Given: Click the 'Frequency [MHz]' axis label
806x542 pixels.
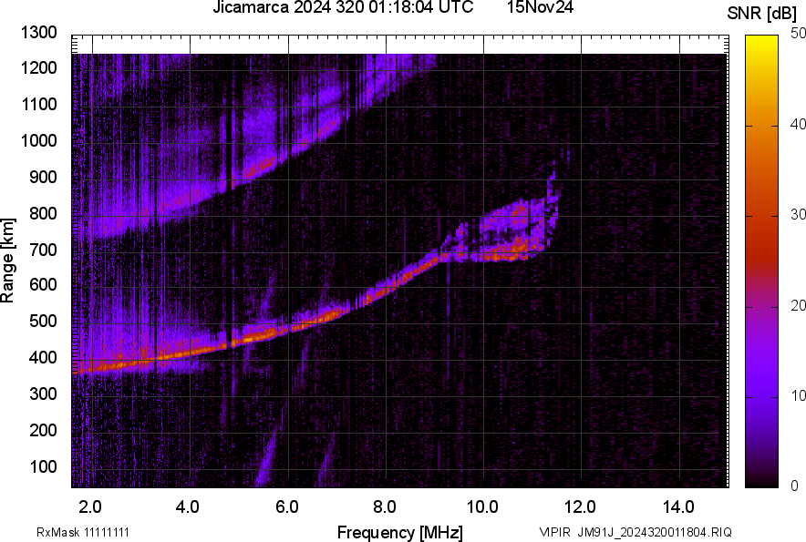Looking at the screenshot, I should tap(400, 532).
